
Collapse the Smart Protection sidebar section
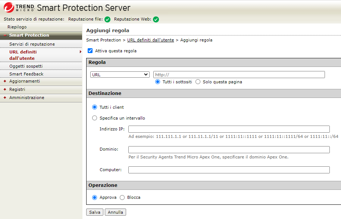tap(29, 35)
